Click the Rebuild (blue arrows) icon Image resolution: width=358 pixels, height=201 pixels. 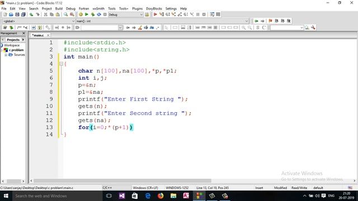99,15
